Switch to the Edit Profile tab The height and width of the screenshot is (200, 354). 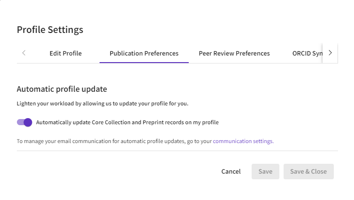66,53
